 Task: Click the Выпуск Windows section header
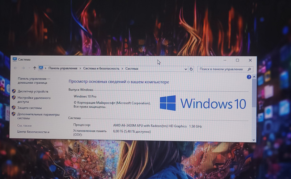coord(81,89)
